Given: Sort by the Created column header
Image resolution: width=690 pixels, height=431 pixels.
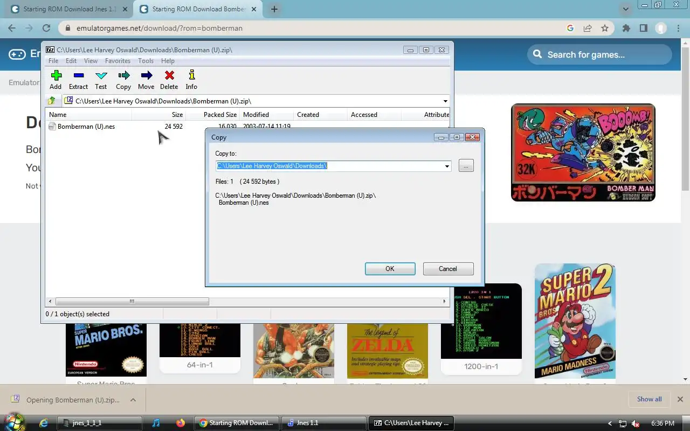Looking at the screenshot, I should [x=321, y=115].
